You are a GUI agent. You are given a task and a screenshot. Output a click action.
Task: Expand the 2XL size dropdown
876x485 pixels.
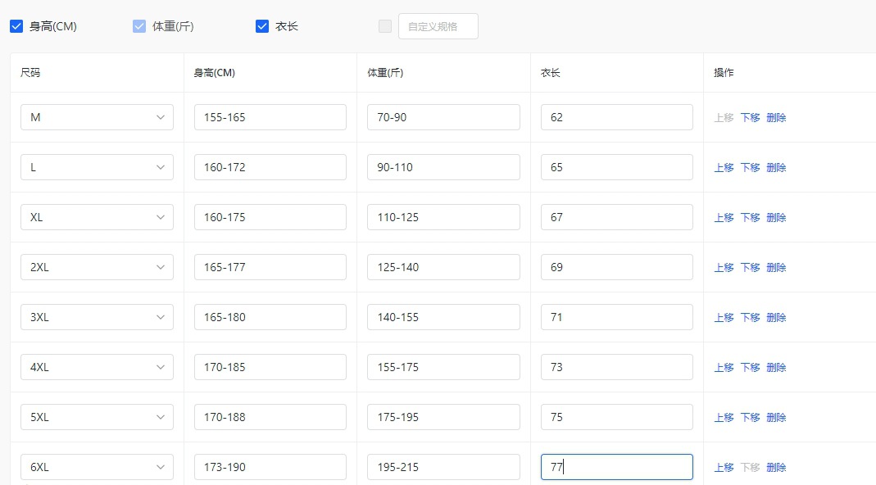[97, 267]
